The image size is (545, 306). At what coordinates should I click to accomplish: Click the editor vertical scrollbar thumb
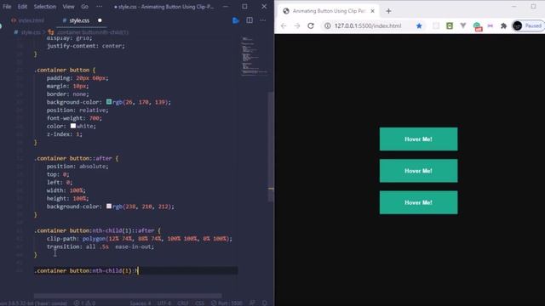coord(271,146)
